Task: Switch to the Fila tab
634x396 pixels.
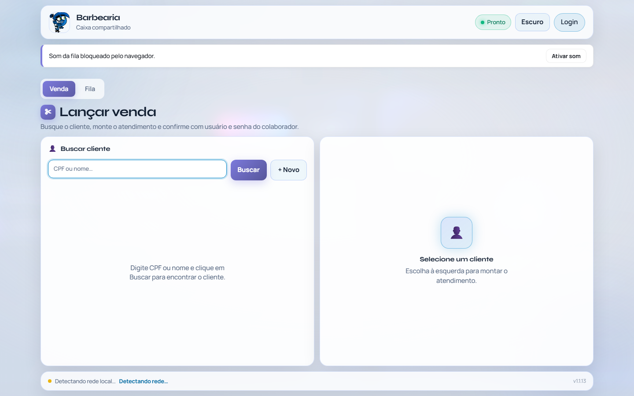Action: tap(90, 89)
